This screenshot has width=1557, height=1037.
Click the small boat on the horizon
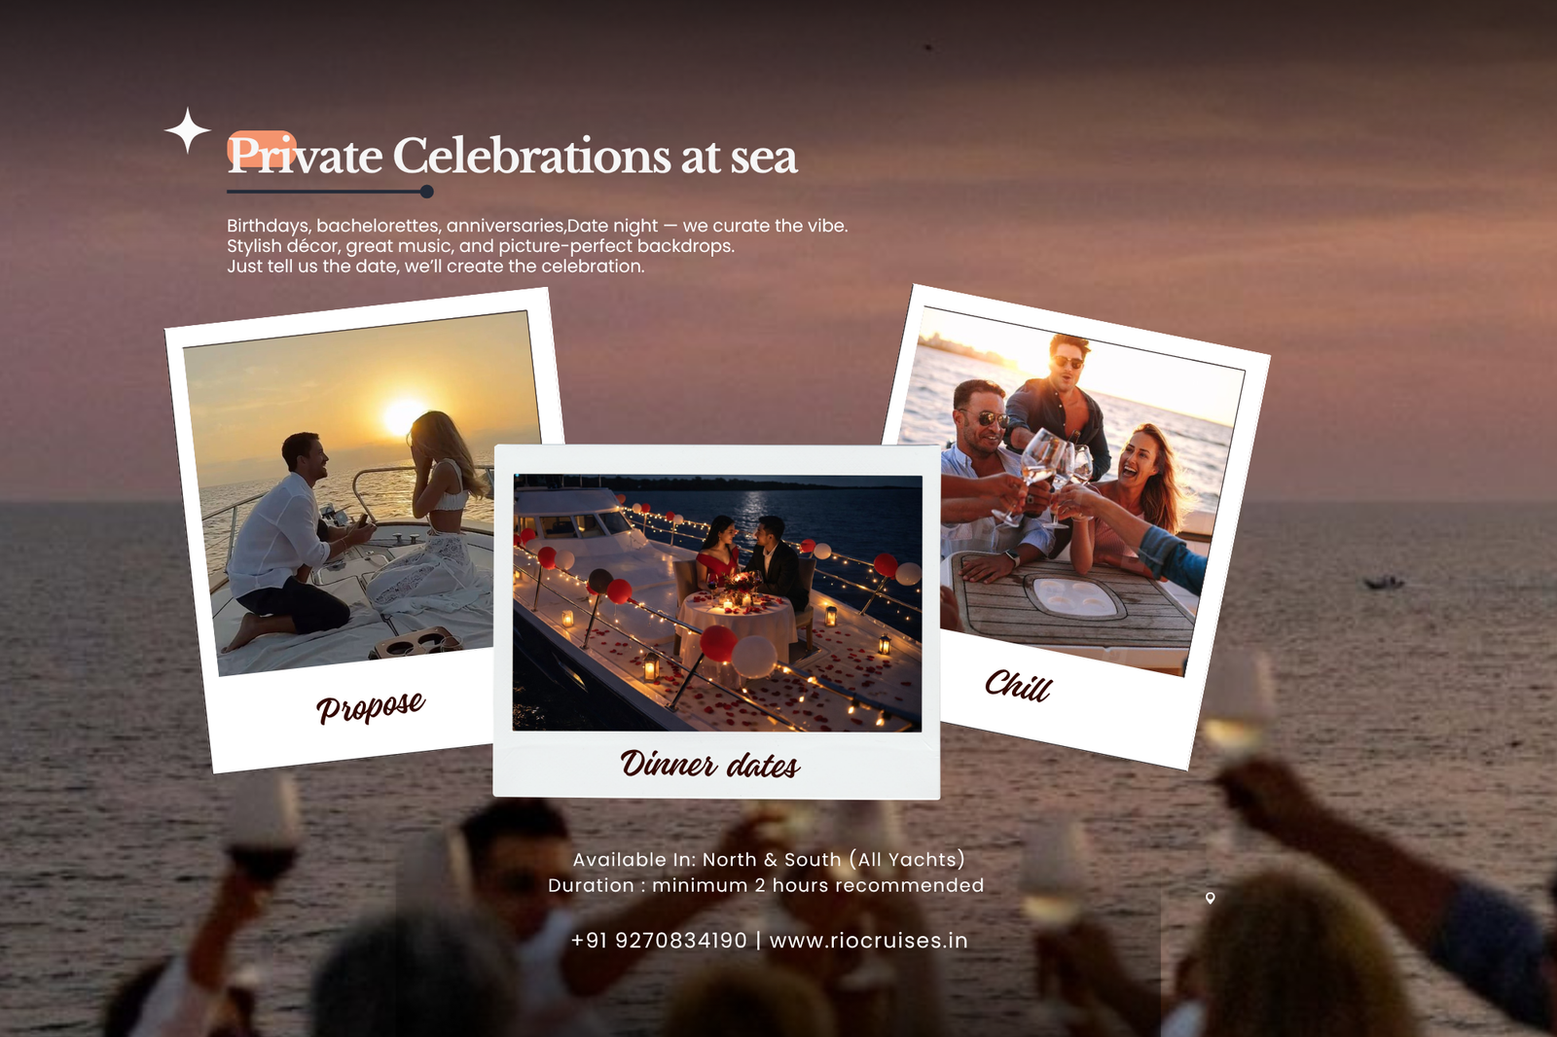click(1384, 583)
